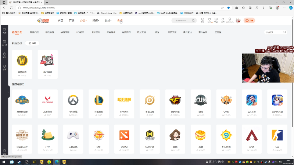Open the yellow 和平精英 category tile
The image size is (294, 165).
(124, 104)
